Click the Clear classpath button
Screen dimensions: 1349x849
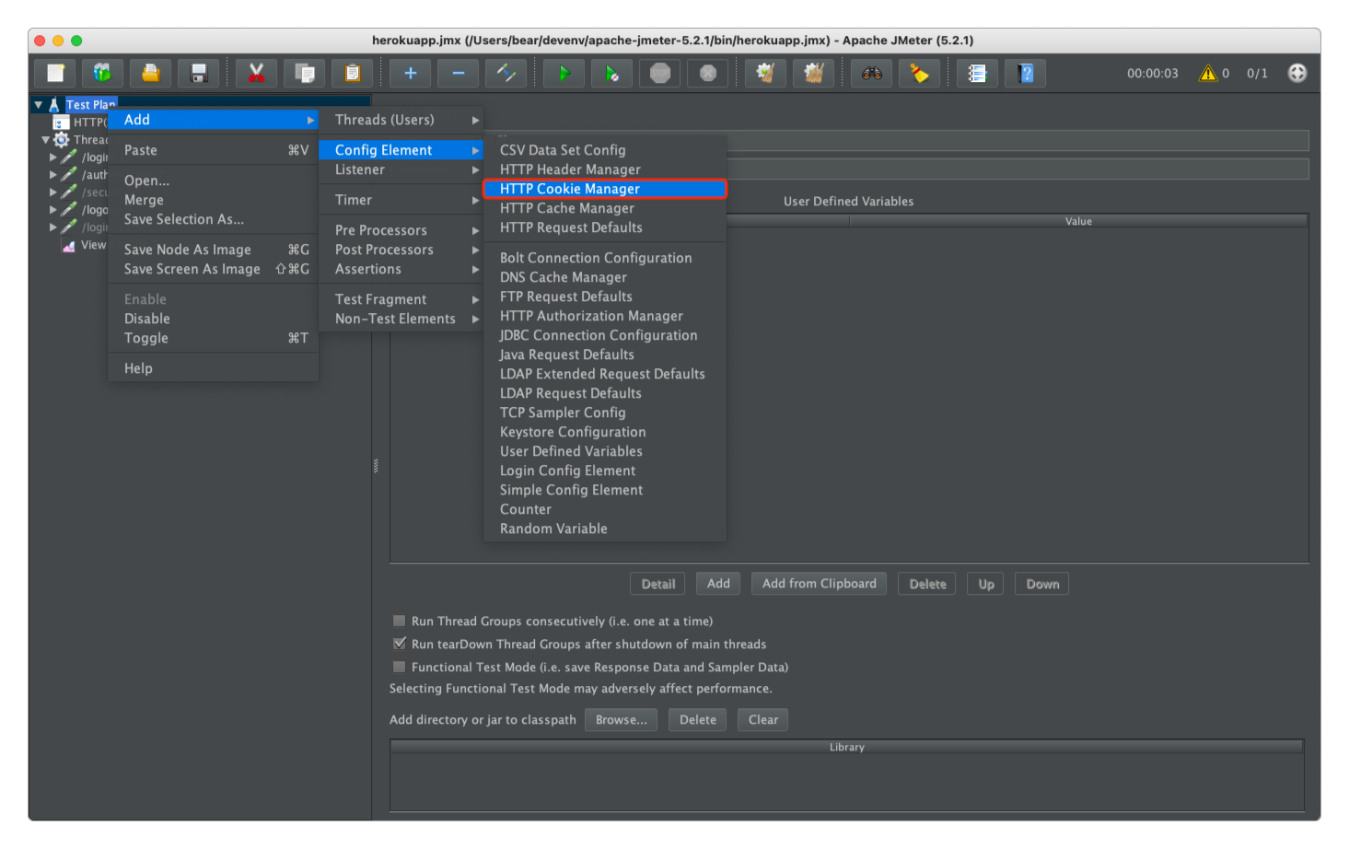[763, 720]
